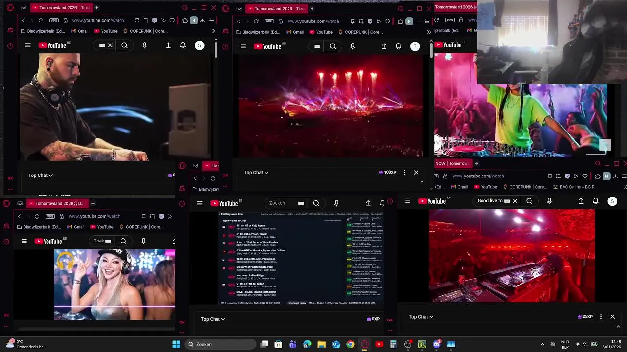This screenshot has width=627, height=352.
Task: Click the send-to-flow arrow in top-middle window
Action: [x=379, y=21]
